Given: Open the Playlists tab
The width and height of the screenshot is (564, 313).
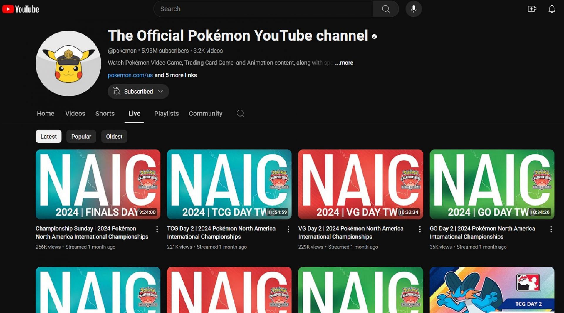Looking at the screenshot, I should (x=166, y=113).
